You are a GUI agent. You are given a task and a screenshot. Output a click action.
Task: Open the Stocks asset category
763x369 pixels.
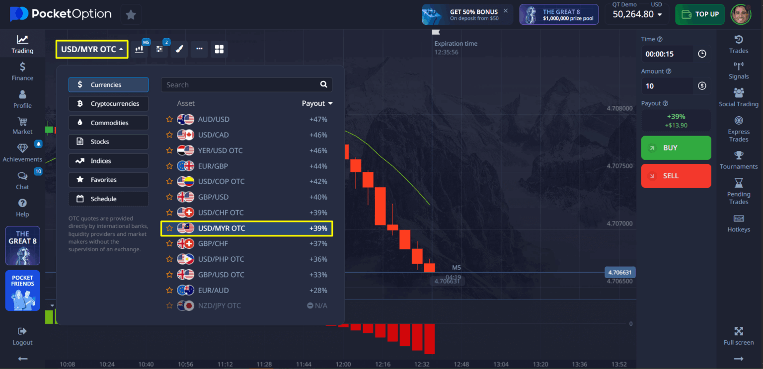pos(108,142)
